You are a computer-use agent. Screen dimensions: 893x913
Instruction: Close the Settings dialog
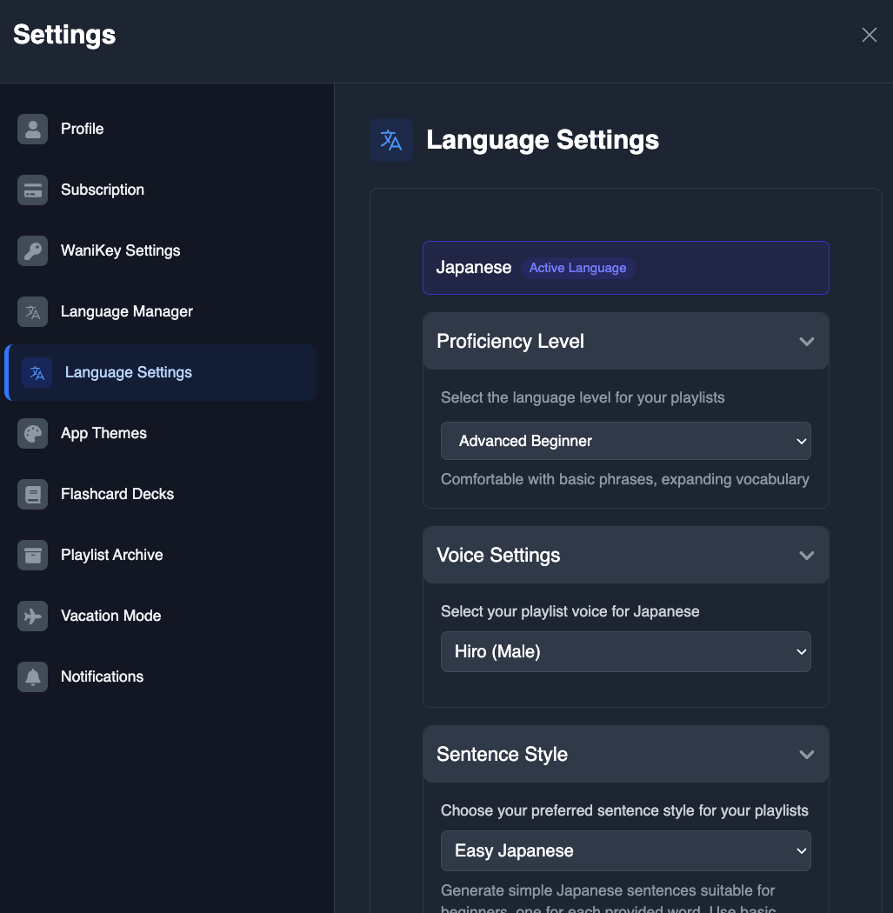(x=869, y=35)
